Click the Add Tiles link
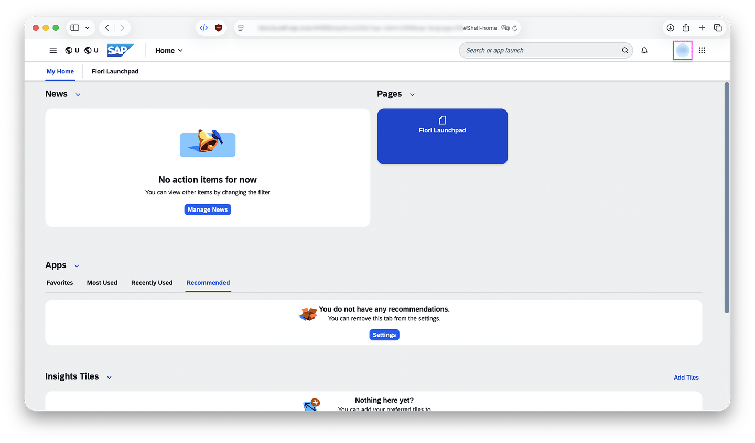Viewport: 755px width, 443px height. (x=686, y=378)
